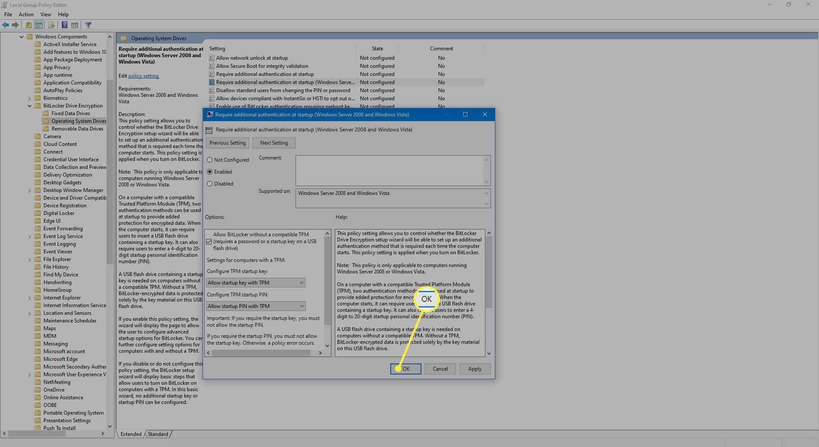Click the Fixed Data Drives folder icon
The width and height of the screenshot is (819, 447).
pyautogui.click(x=46, y=113)
